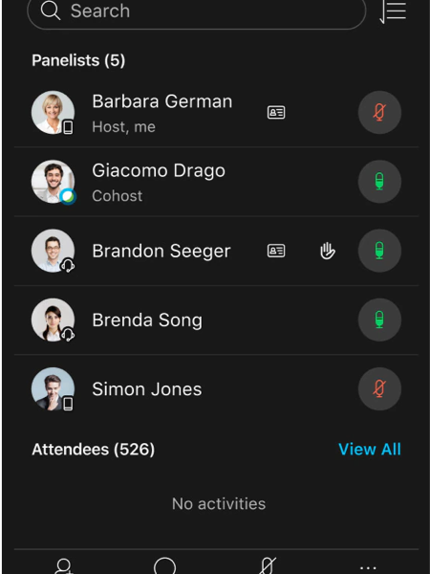Open the more options ellipsis menu
430x574 pixels.
(368, 568)
